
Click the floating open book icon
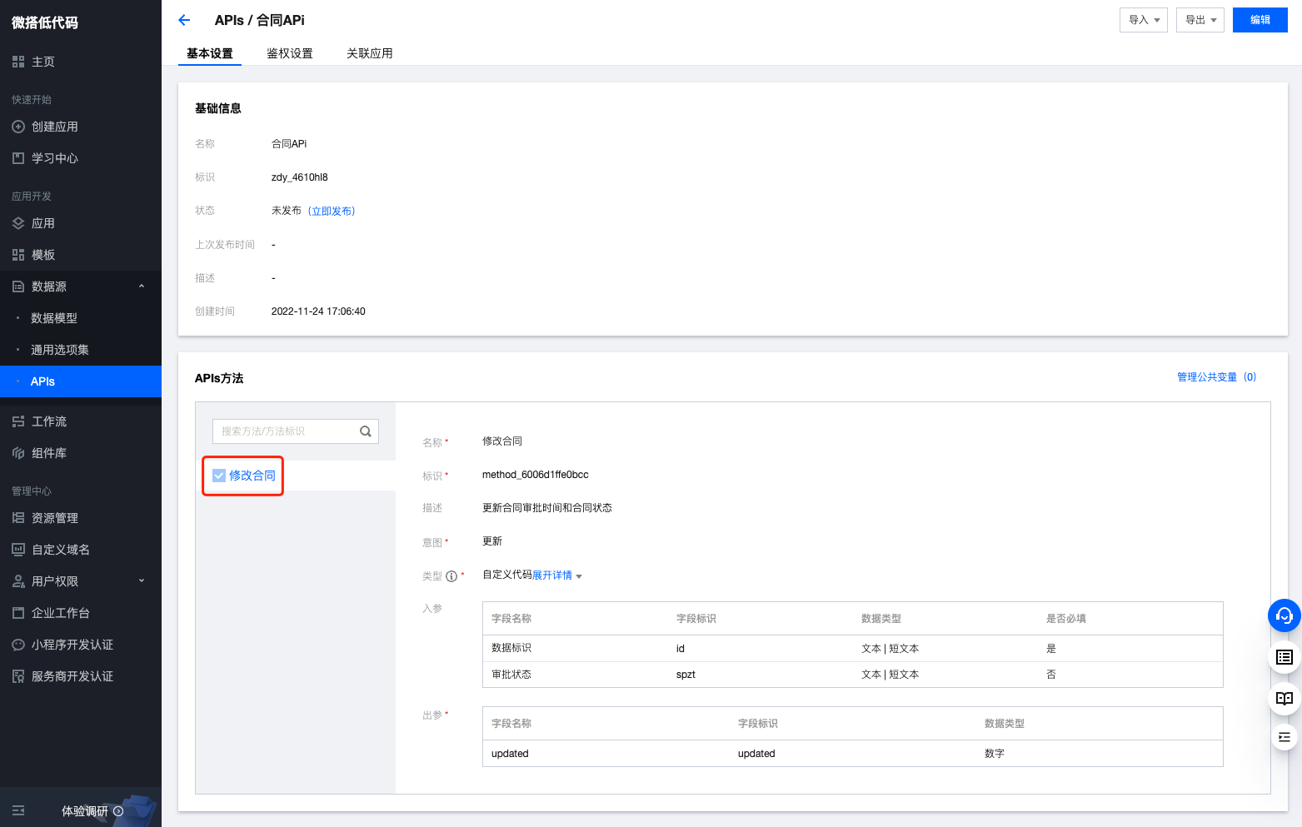click(1285, 698)
